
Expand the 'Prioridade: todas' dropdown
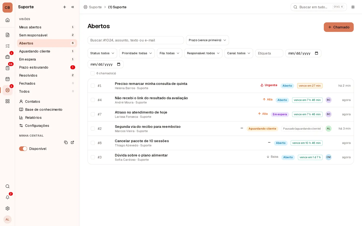tap(137, 53)
